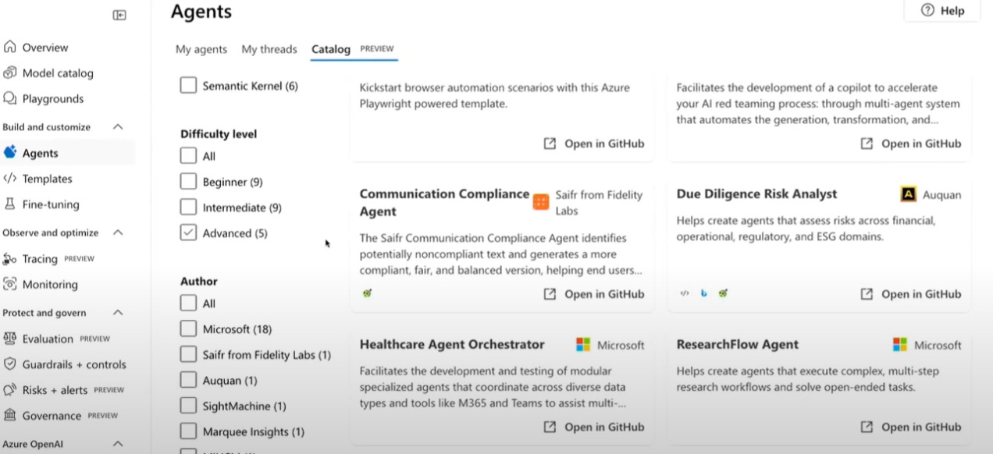993x454 pixels.
Task: Switch to the My threads tab
Action: 269,49
